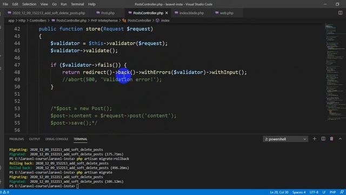
Task: Open the File menu
Action: [5, 4]
